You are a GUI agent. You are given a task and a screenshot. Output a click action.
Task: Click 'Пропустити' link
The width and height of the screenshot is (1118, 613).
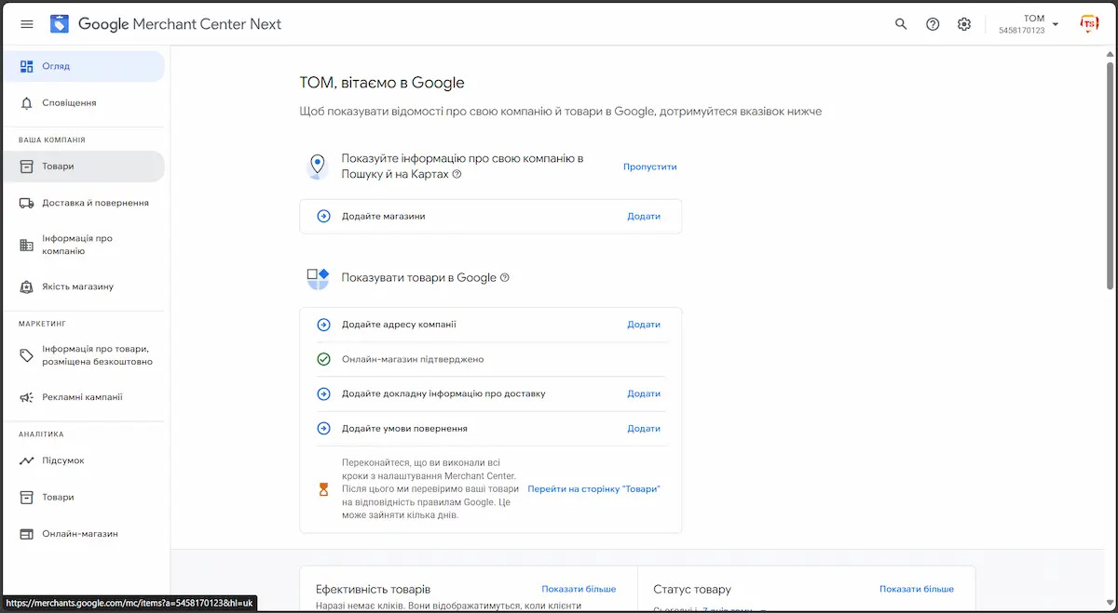(649, 167)
